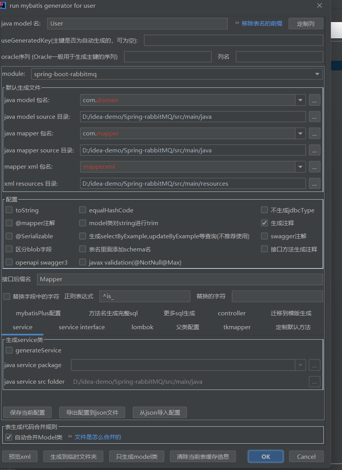Enable 表名里面添加schema名 checkbox
Screen dimensions: 342x470
(x=82, y=249)
